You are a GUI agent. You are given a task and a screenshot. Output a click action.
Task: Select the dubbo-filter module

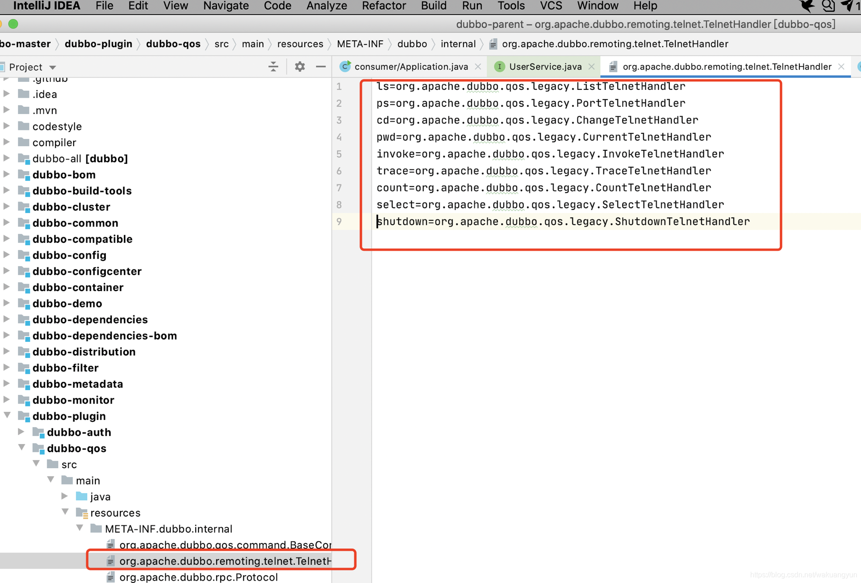tap(65, 368)
